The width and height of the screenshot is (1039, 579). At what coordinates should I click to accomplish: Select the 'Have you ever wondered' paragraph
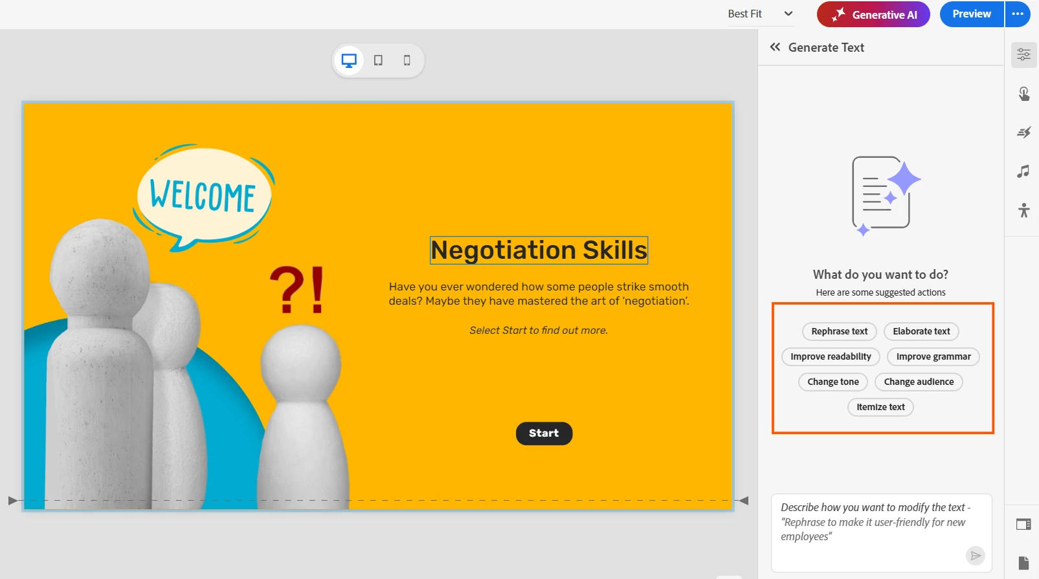pyautogui.click(x=539, y=294)
